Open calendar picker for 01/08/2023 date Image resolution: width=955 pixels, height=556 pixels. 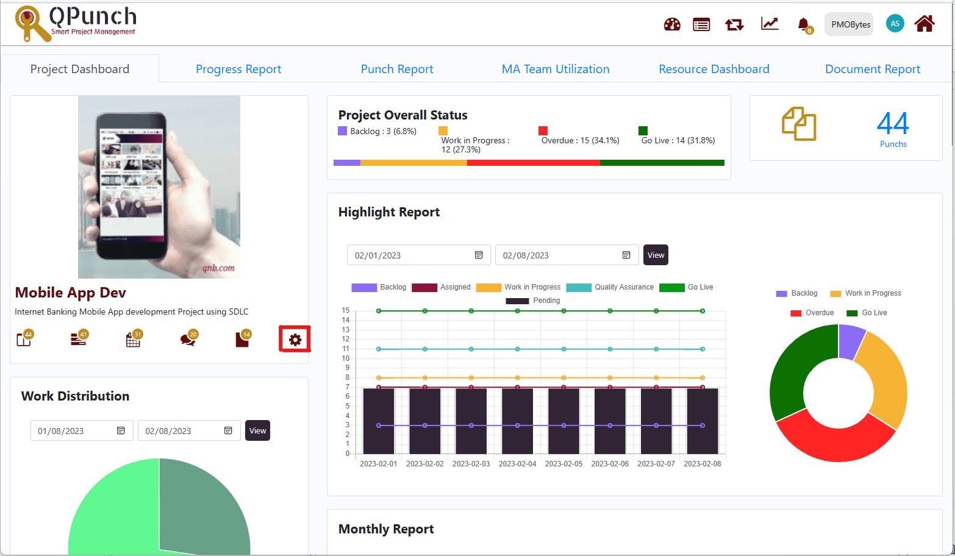point(121,430)
